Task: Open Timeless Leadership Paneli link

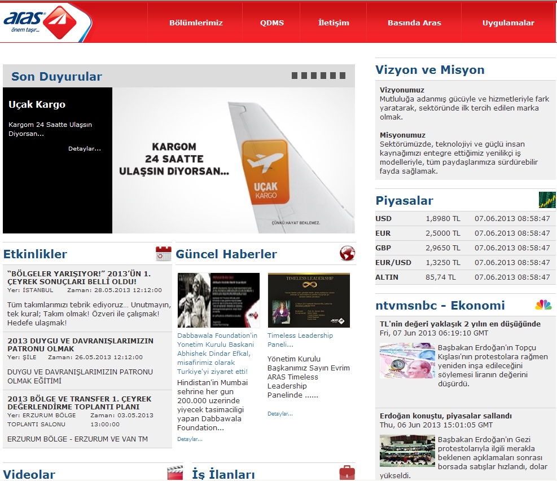Action: (300, 340)
